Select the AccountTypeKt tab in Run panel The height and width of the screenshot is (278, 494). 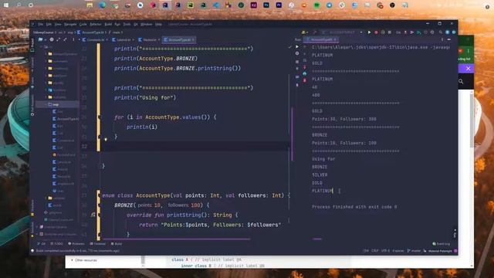point(320,39)
